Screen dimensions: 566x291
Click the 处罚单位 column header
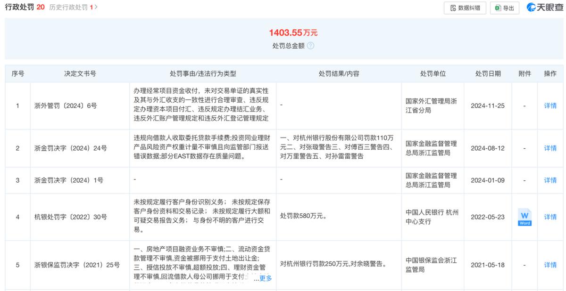[x=433, y=74]
